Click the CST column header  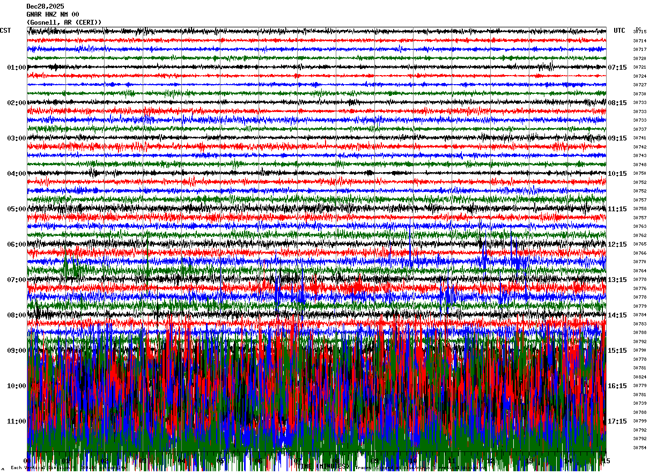[x=5, y=31]
